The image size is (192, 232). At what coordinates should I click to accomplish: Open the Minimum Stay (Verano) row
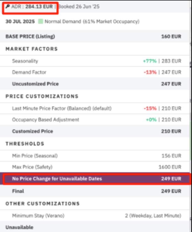[x=95, y=216]
